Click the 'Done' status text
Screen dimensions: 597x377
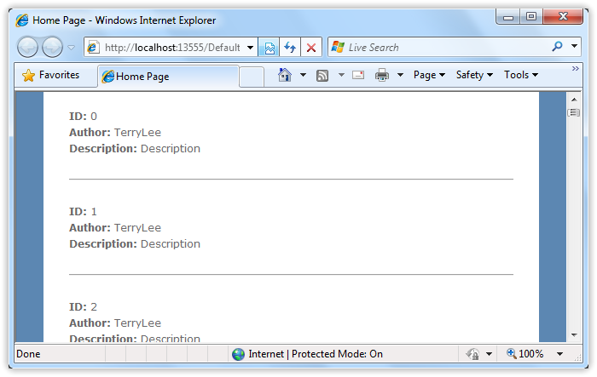point(28,354)
